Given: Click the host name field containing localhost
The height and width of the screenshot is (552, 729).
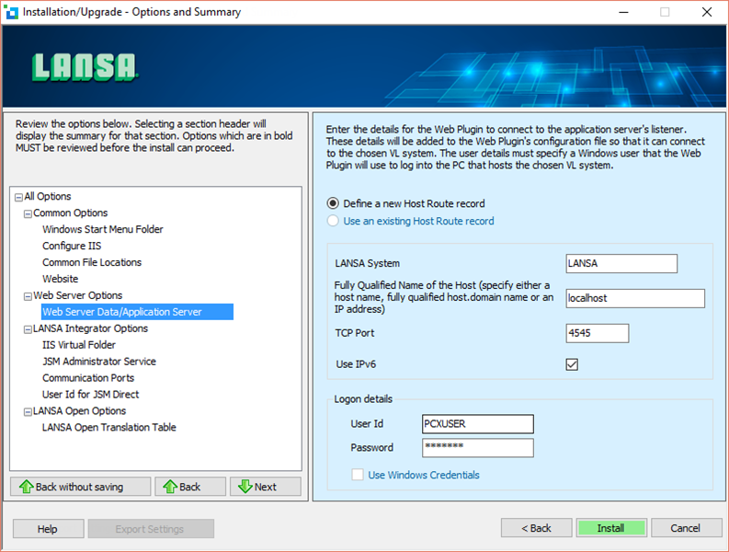Looking at the screenshot, I should [x=635, y=298].
